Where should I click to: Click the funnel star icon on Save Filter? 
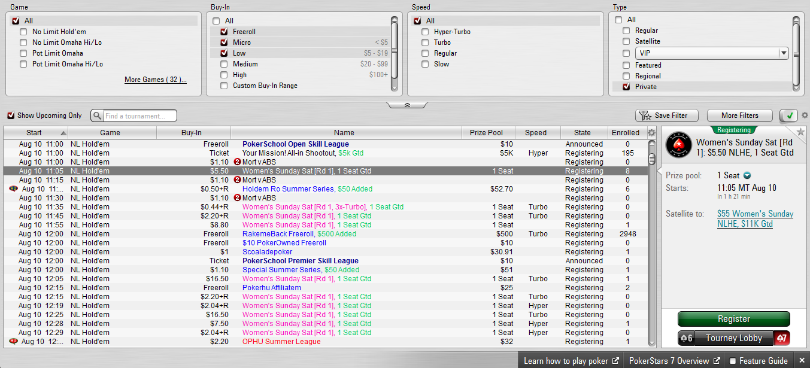[x=645, y=115]
